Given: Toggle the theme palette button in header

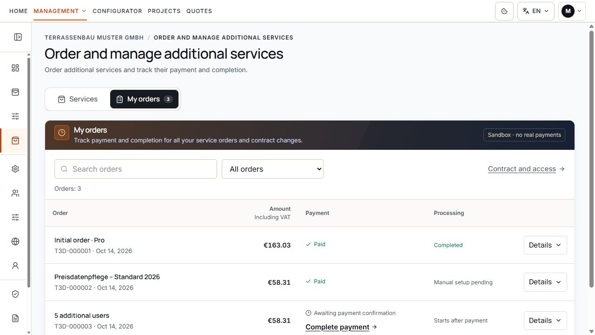Looking at the screenshot, I should [504, 11].
